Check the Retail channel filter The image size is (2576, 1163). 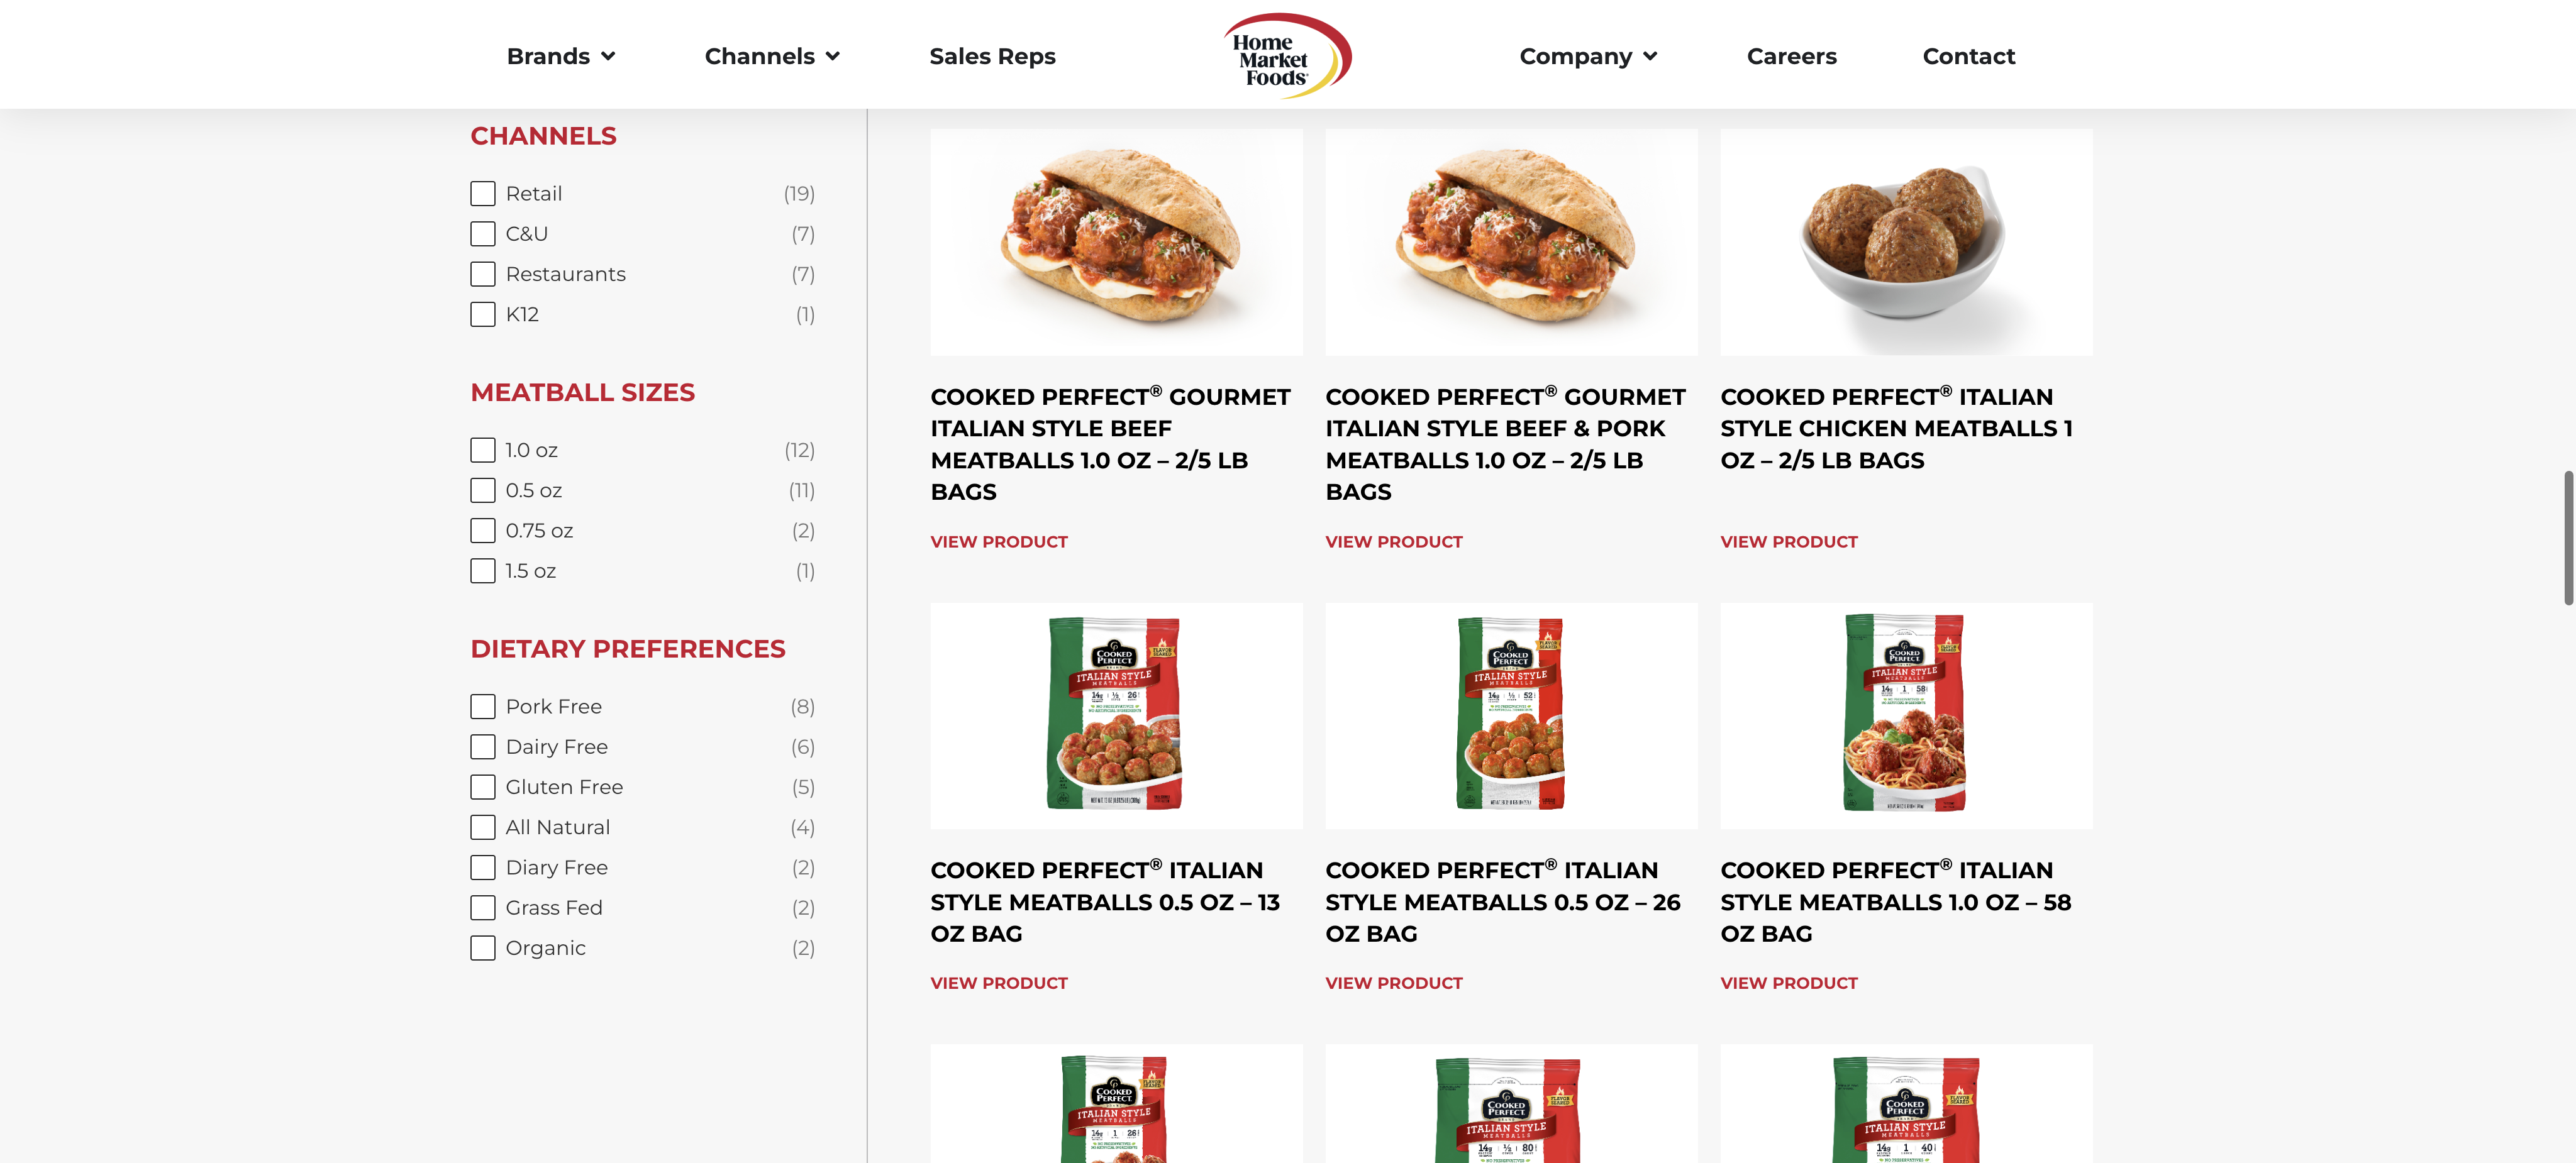point(483,194)
